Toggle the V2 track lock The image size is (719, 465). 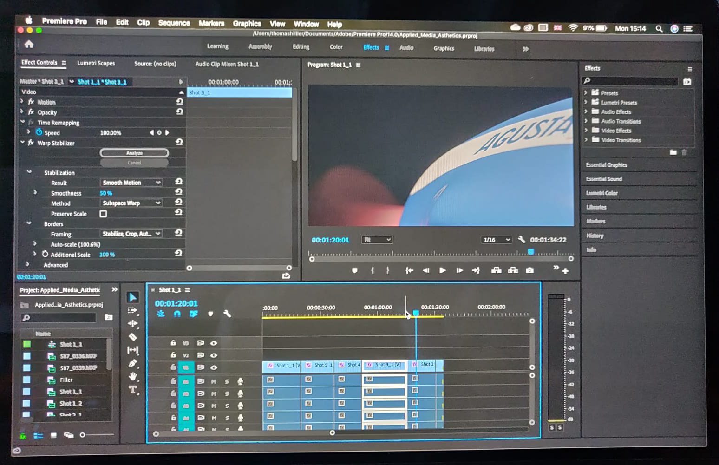click(173, 355)
